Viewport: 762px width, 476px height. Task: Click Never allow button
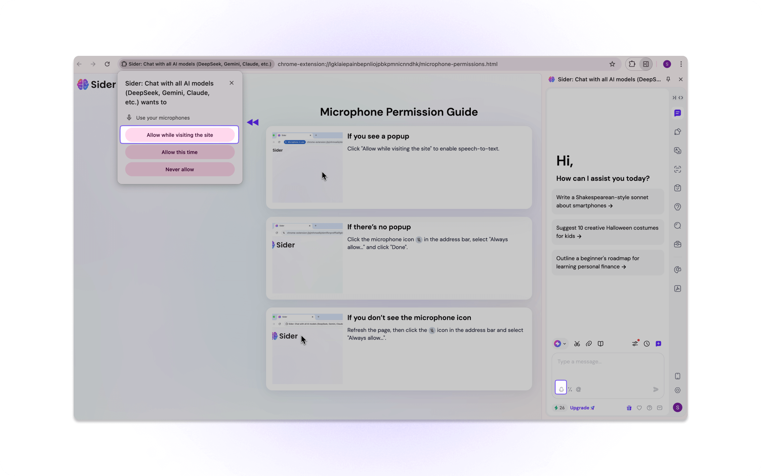pyautogui.click(x=180, y=169)
